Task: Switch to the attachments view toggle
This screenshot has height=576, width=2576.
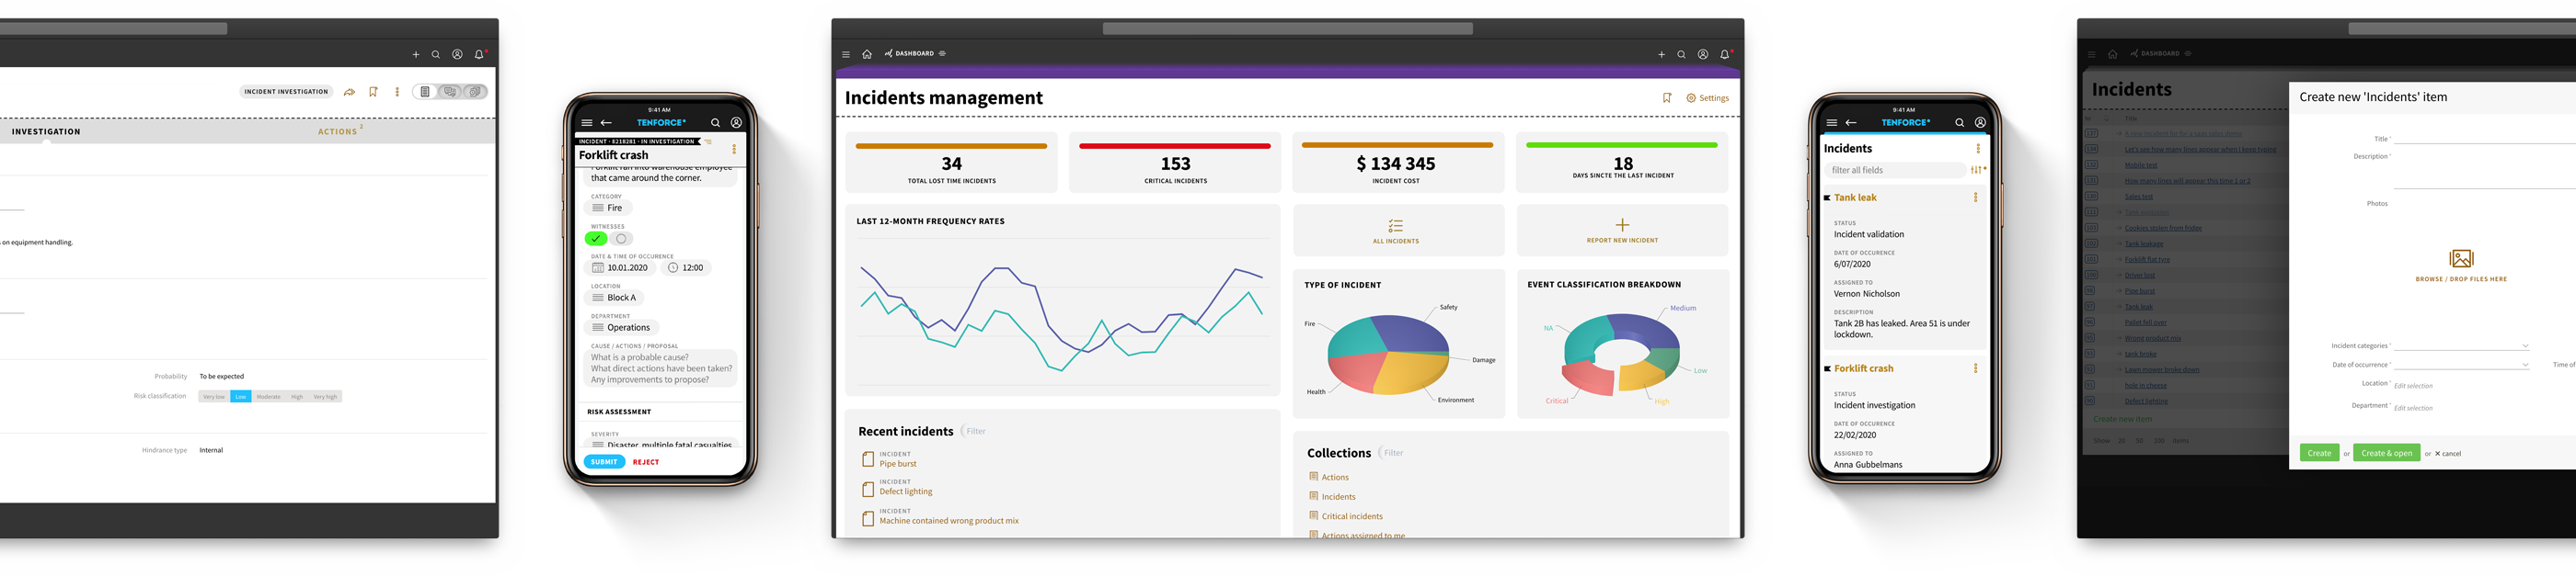Action: tap(475, 92)
